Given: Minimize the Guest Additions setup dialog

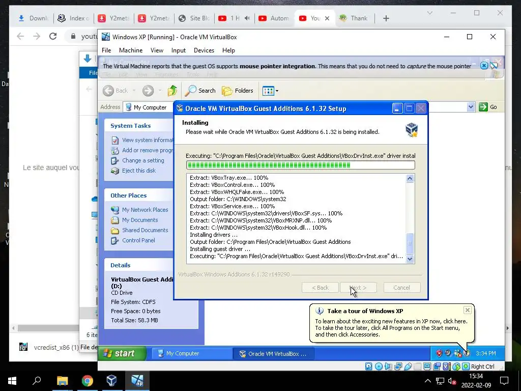Looking at the screenshot, I should (x=397, y=108).
